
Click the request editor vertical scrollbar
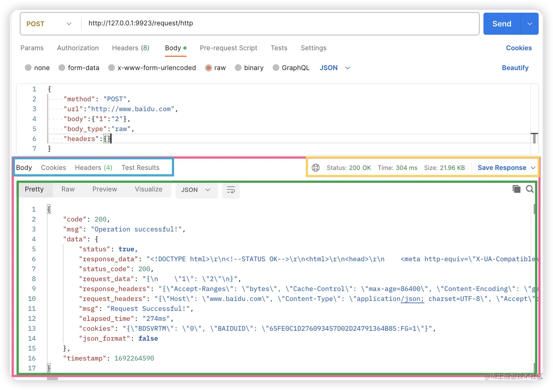pyautogui.click(x=534, y=138)
